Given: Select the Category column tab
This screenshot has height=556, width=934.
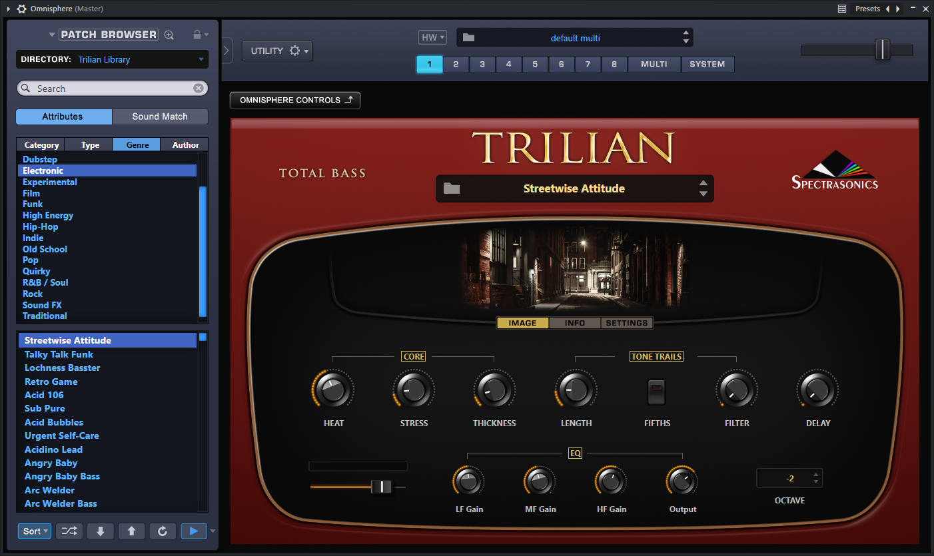Looking at the screenshot, I should coord(41,144).
